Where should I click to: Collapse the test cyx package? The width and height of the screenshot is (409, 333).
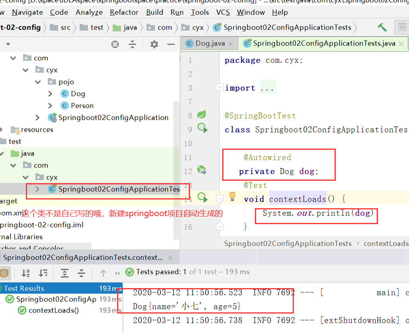point(25,177)
